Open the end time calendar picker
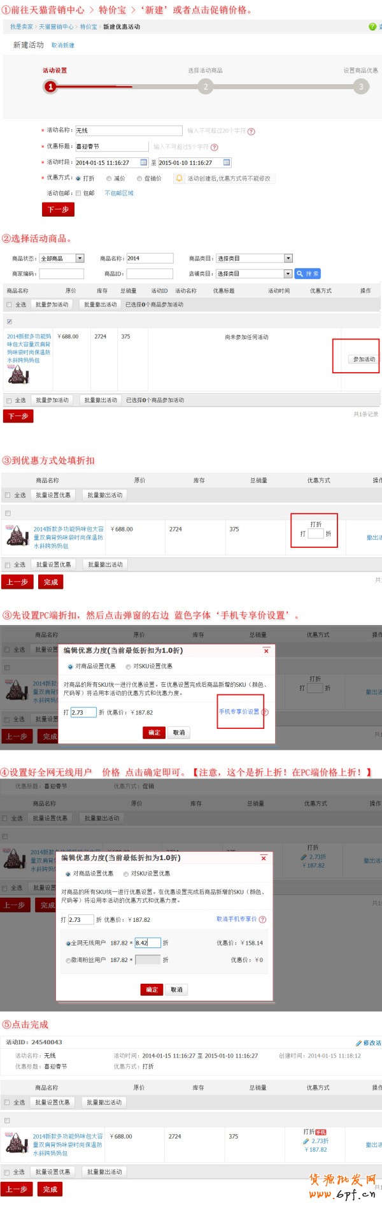Image resolution: width=382 pixels, height=1208 pixels. (227, 162)
